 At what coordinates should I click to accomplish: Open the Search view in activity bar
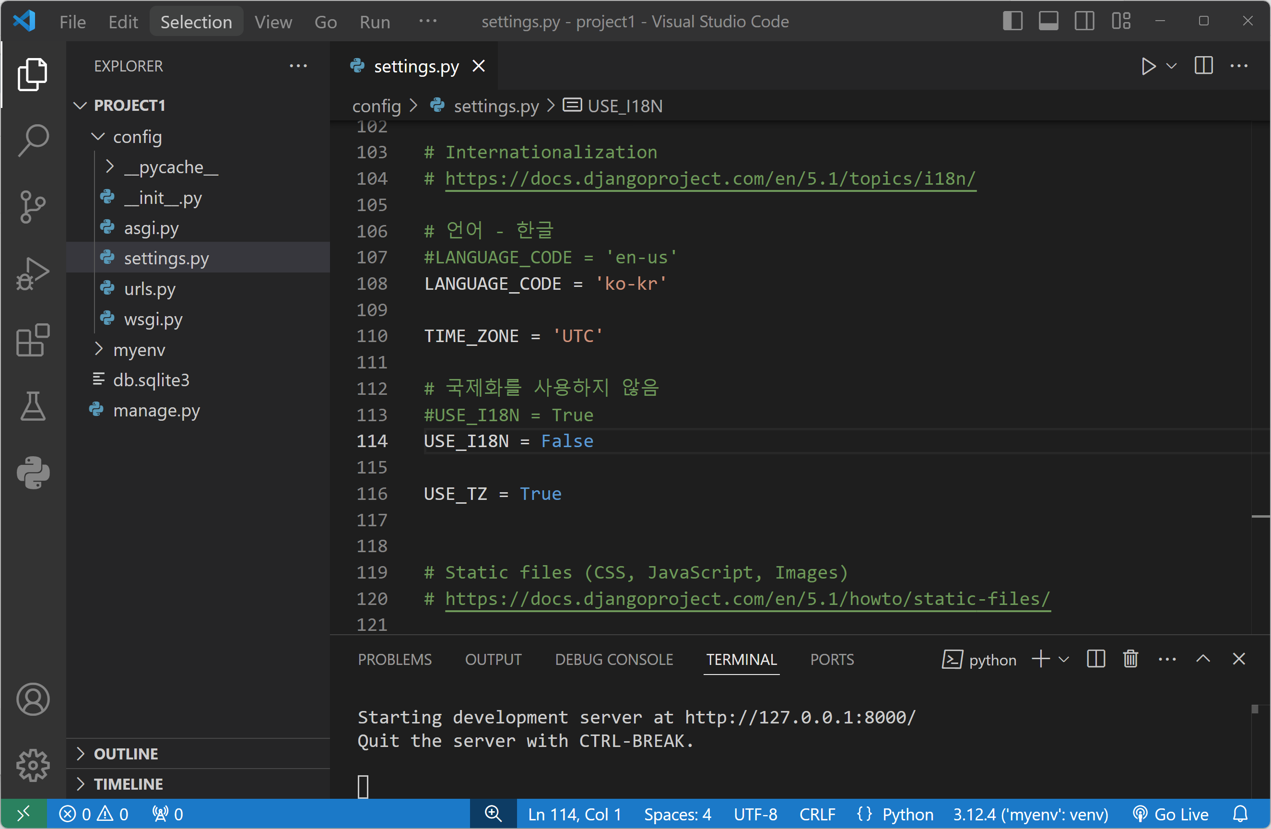[x=33, y=141]
